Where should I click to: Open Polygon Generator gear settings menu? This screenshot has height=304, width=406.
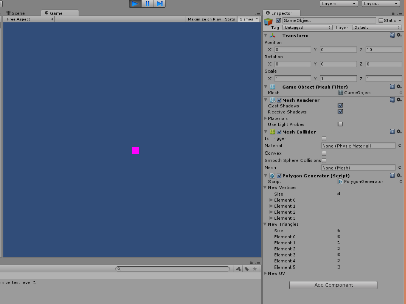click(x=399, y=175)
